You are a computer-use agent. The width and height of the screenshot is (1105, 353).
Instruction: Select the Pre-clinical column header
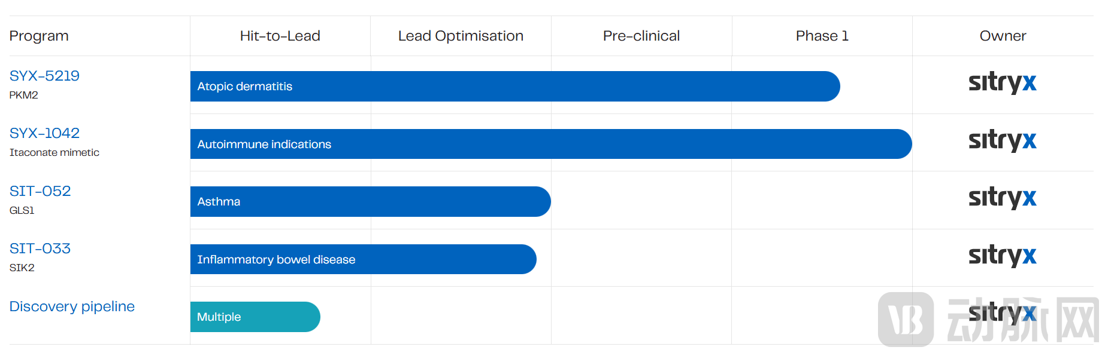pyautogui.click(x=641, y=36)
